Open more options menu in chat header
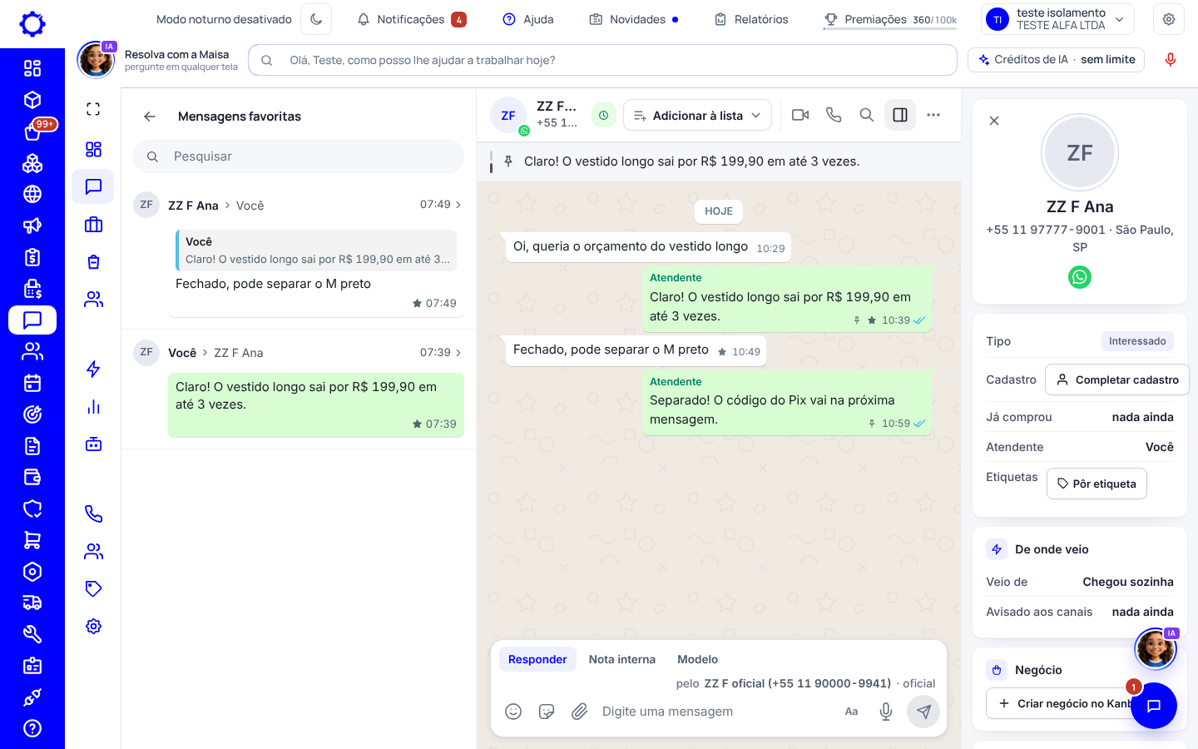The width and height of the screenshot is (1198, 749). point(933,115)
